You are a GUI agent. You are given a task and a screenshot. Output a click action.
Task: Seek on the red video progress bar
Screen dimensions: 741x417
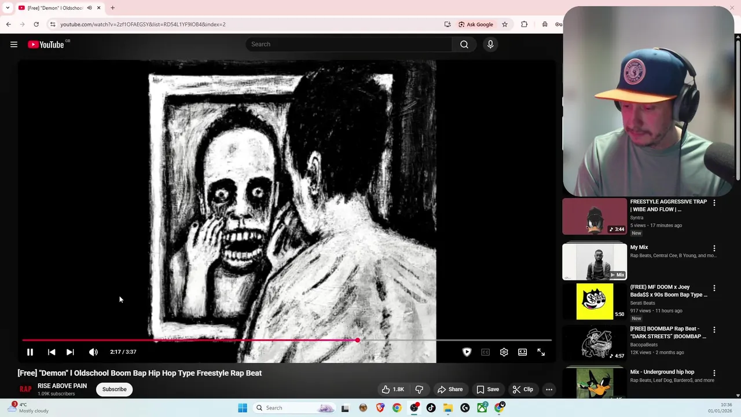click(287, 340)
